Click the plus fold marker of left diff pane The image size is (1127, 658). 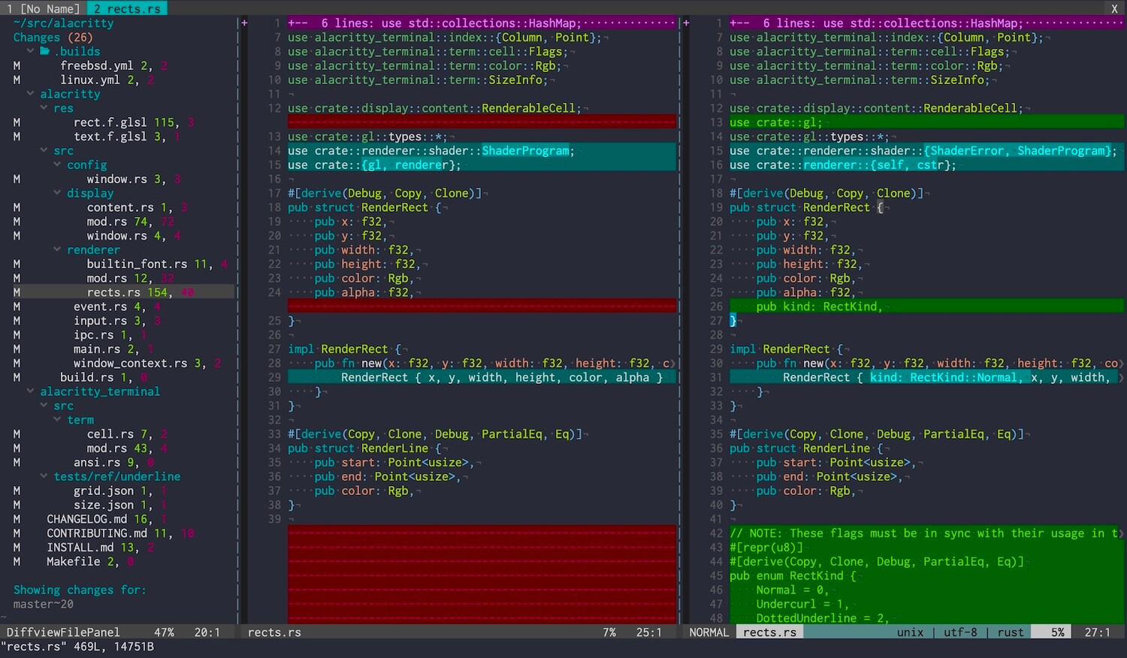coord(244,23)
